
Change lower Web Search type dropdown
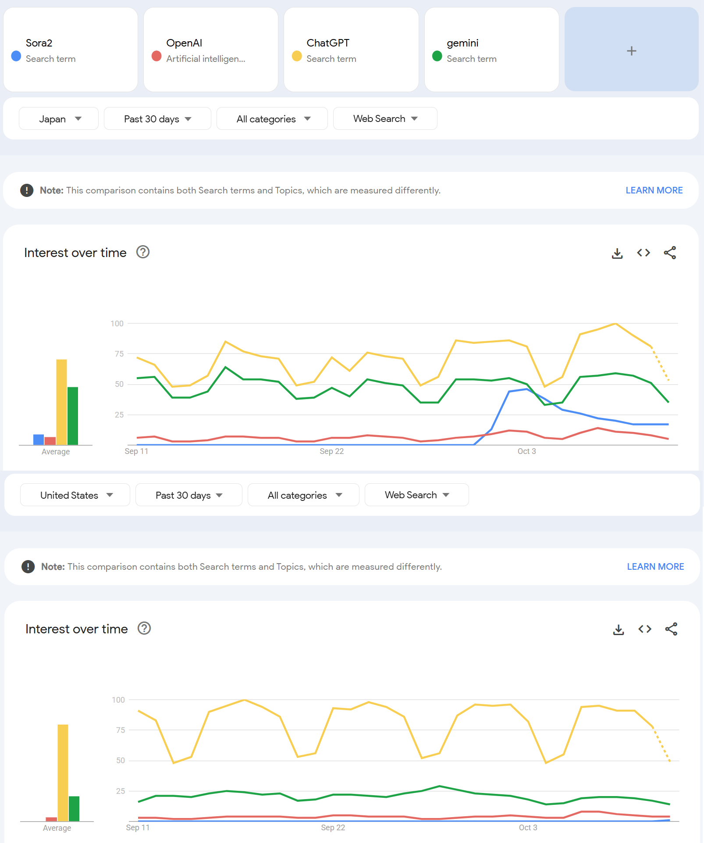416,495
